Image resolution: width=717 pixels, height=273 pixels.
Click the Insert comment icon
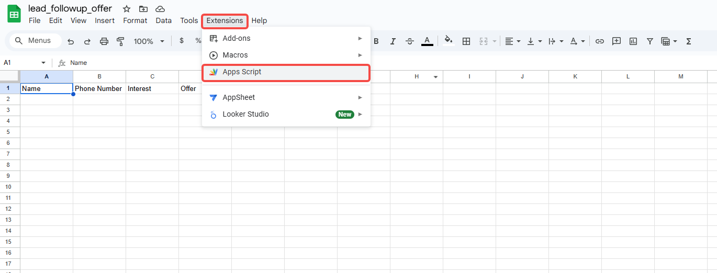(617, 41)
